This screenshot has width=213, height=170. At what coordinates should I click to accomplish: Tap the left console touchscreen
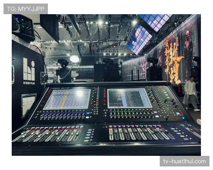(67, 99)
